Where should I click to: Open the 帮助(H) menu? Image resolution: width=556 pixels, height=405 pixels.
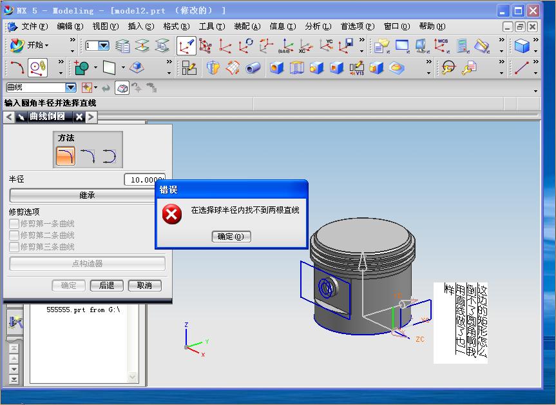pyautogui.click(x=432, y=26)
